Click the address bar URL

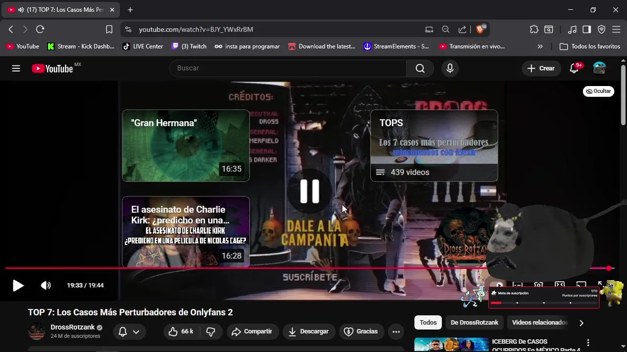click(x=196, y=29)
